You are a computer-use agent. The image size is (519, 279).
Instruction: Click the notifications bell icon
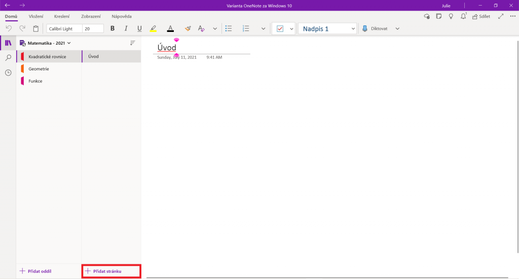(x=463, y=16)
